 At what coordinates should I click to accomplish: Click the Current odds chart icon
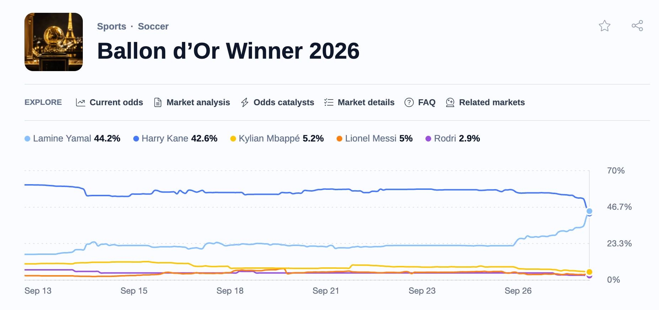81,102
